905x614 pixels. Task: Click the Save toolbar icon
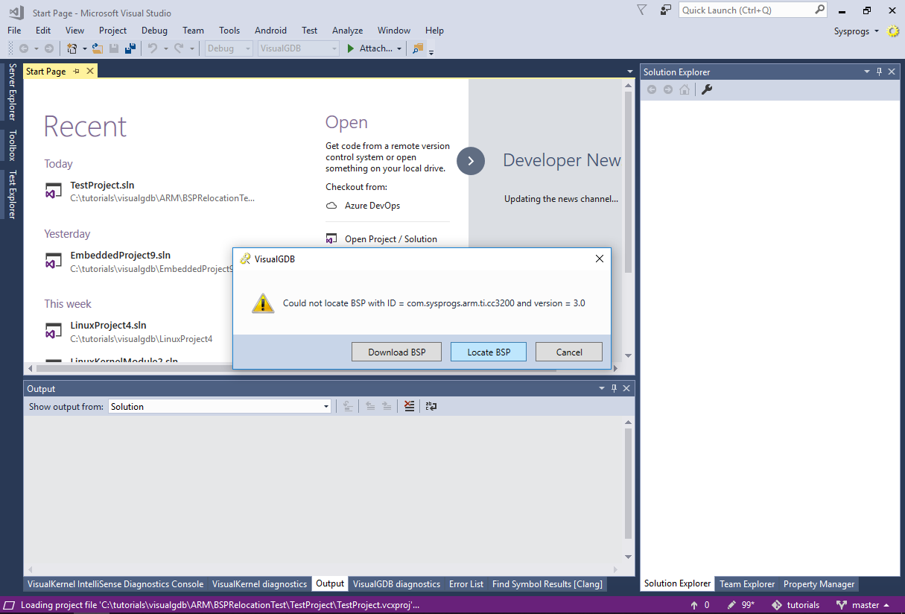click(114, 48)
